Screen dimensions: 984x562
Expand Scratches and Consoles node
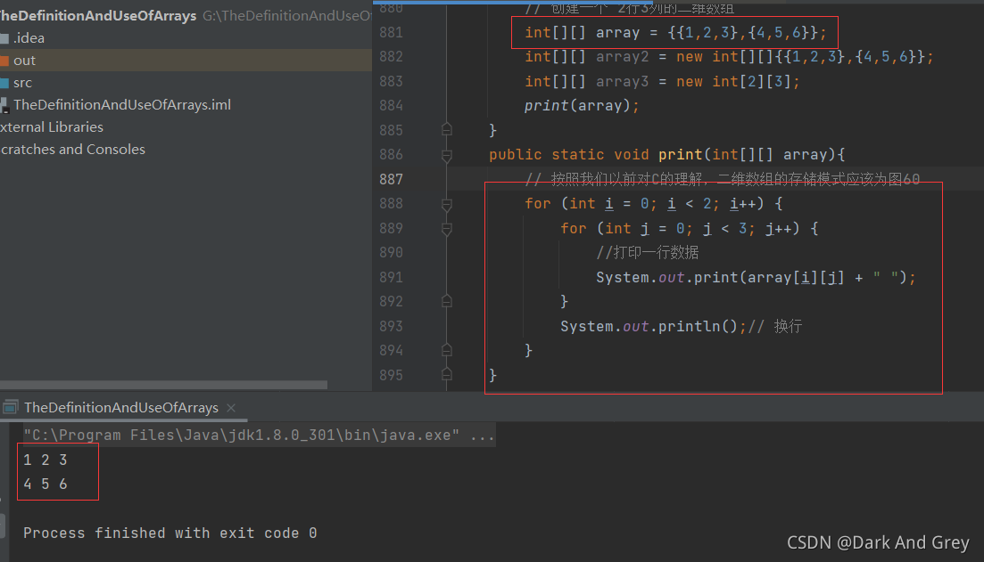(x=72, y=150)
